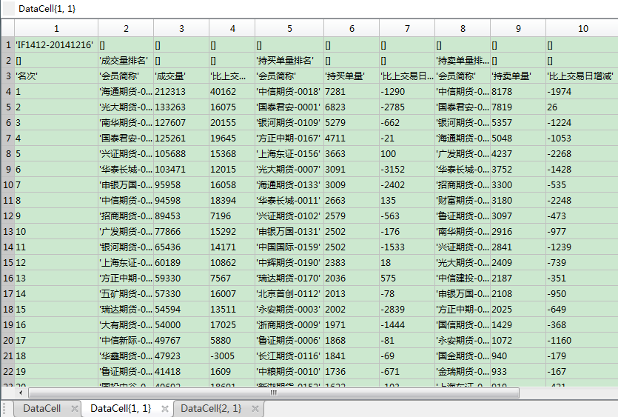Select cell '持买单量排名'
The image size is (618, 417).
point(289,60)
